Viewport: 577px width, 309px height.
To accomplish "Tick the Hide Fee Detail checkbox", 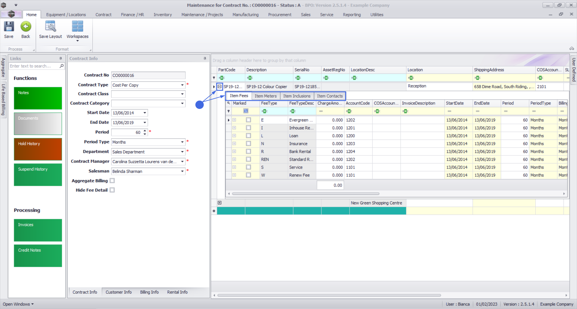I will click(112, 190).
